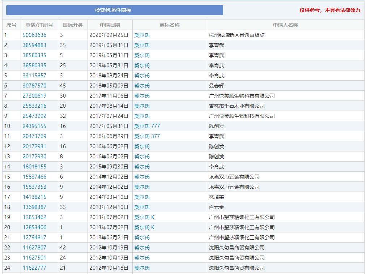Click the 申请日期 column header
Image resolution: width=366 pixels, height=274 pixels.
tap(110, 25)
